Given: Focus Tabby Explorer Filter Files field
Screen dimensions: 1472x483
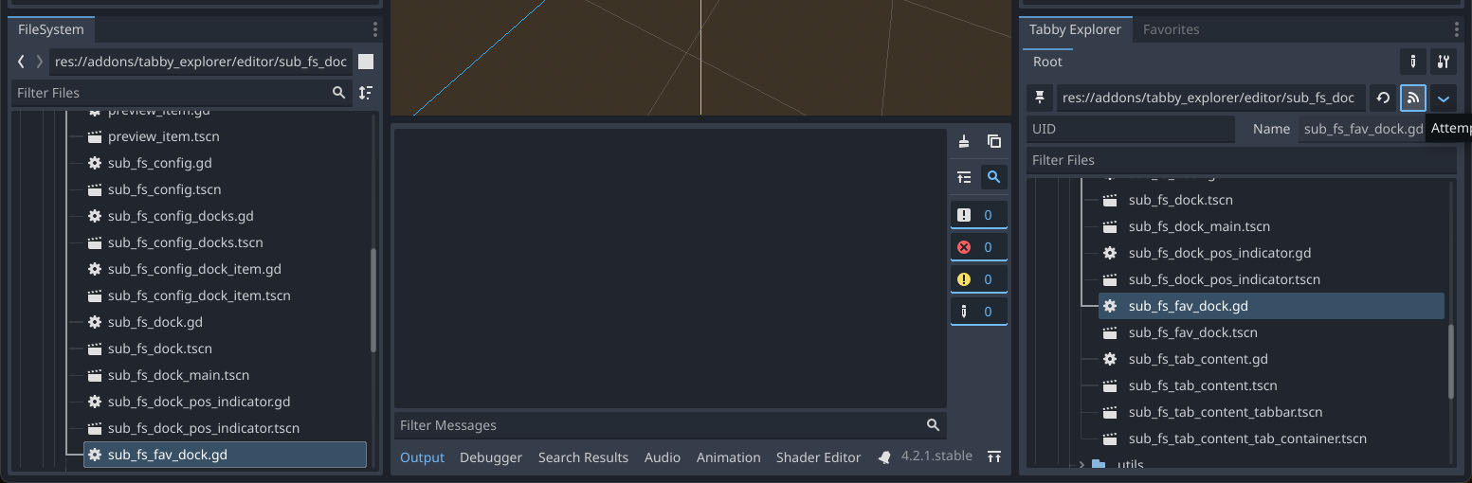Looking at the screenshot, I should [1241, 160].
